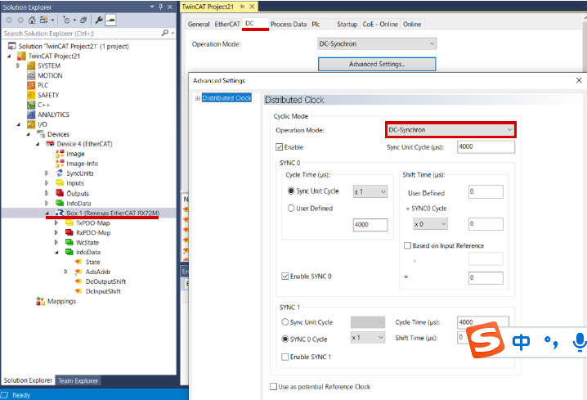Select the SYNC 1 Sync Unit Cycle radio button

(x=285, y=321)
